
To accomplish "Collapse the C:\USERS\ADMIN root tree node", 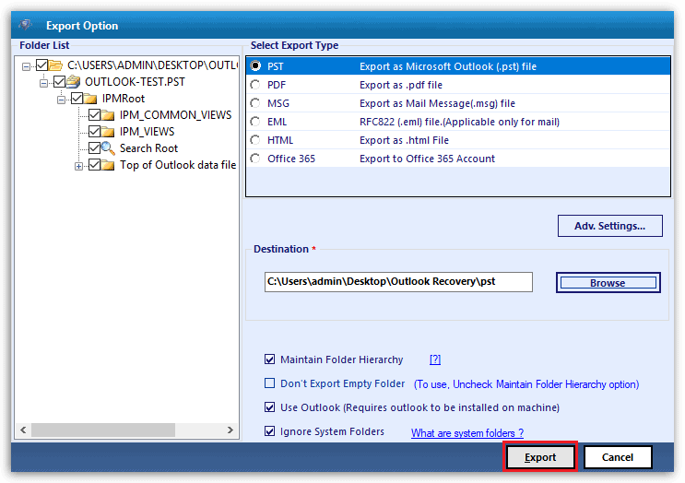I will coord(26,66).
